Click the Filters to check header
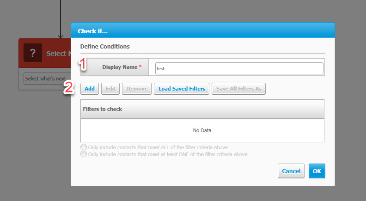This screenshot has width=366, height=201. click(202, 109)
